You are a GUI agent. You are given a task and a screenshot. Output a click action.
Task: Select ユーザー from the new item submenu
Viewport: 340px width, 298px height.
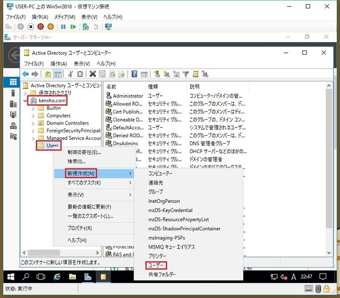pyautogui.click(x=157, y=265)
